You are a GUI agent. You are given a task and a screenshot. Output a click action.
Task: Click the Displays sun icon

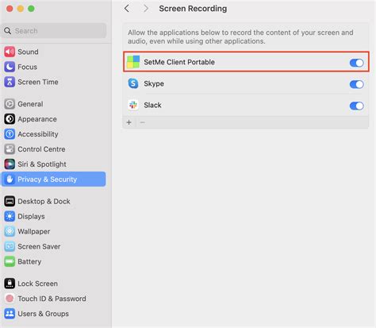pos(10,216)
